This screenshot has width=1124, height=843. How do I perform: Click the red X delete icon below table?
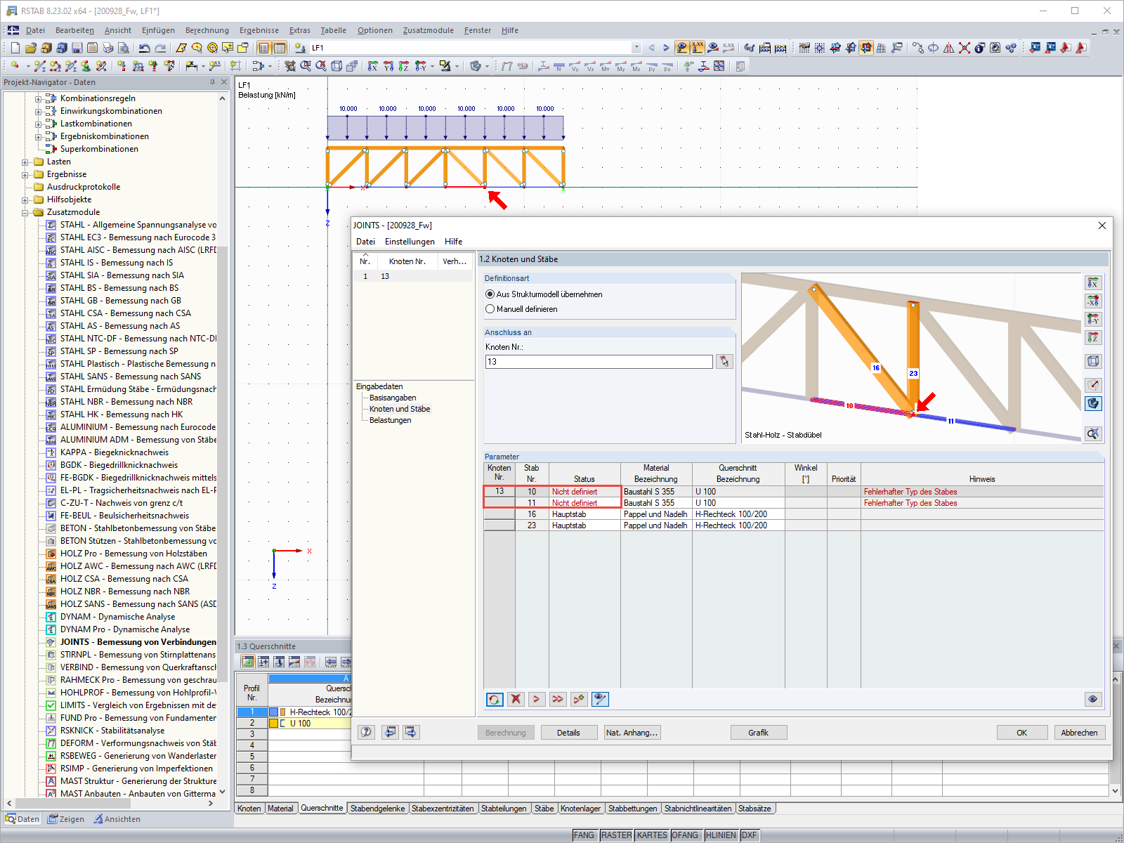point(516,699)
